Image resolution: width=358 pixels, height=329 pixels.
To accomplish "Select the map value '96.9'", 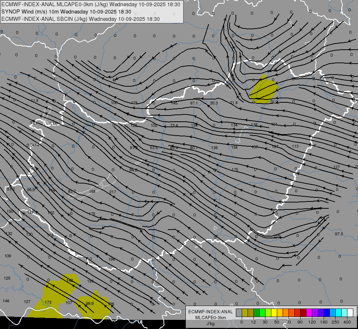I will coord(31,190).
